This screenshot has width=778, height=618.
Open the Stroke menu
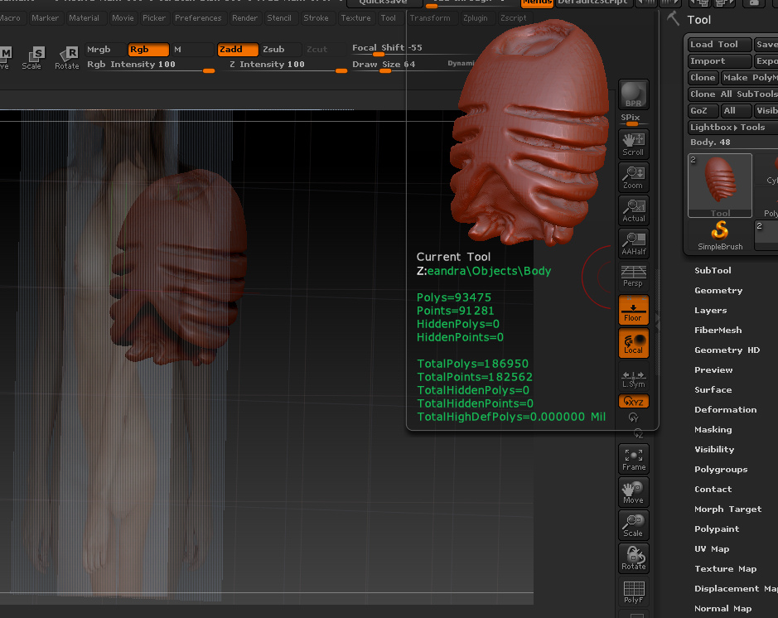pyautogui.click(x=316, y=18)
